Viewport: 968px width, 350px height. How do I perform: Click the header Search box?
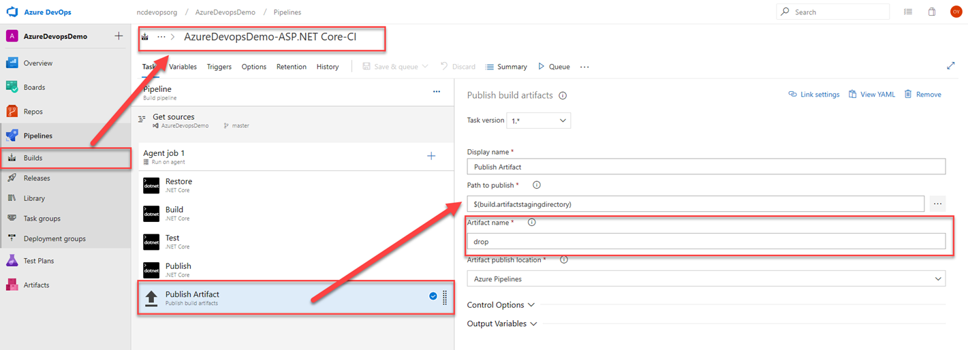tap(833, 12)
